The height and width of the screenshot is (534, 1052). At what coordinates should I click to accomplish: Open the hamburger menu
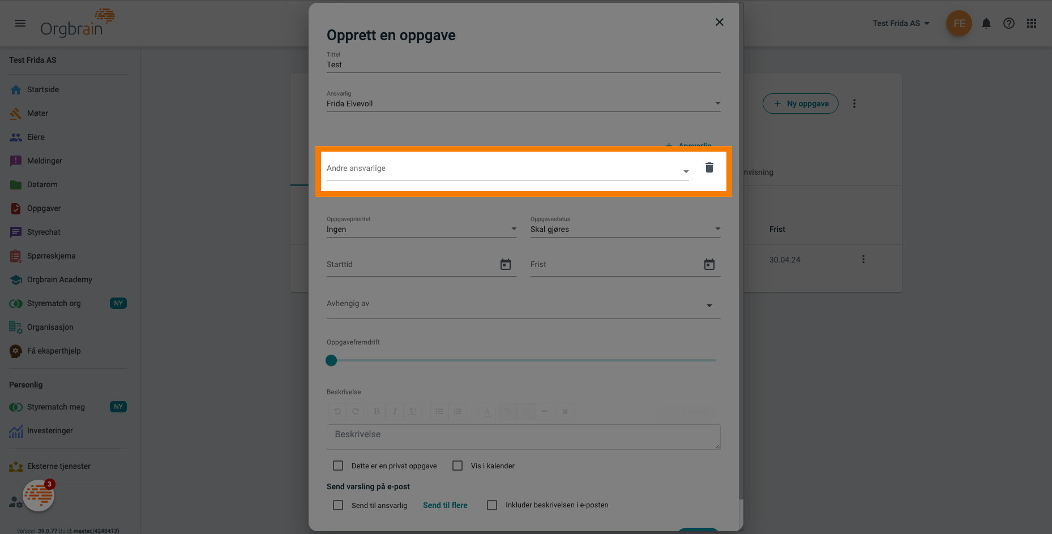pos(20,23)
